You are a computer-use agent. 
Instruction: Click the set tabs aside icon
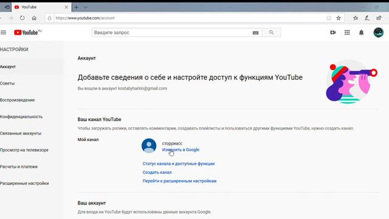tap(7, 7)
